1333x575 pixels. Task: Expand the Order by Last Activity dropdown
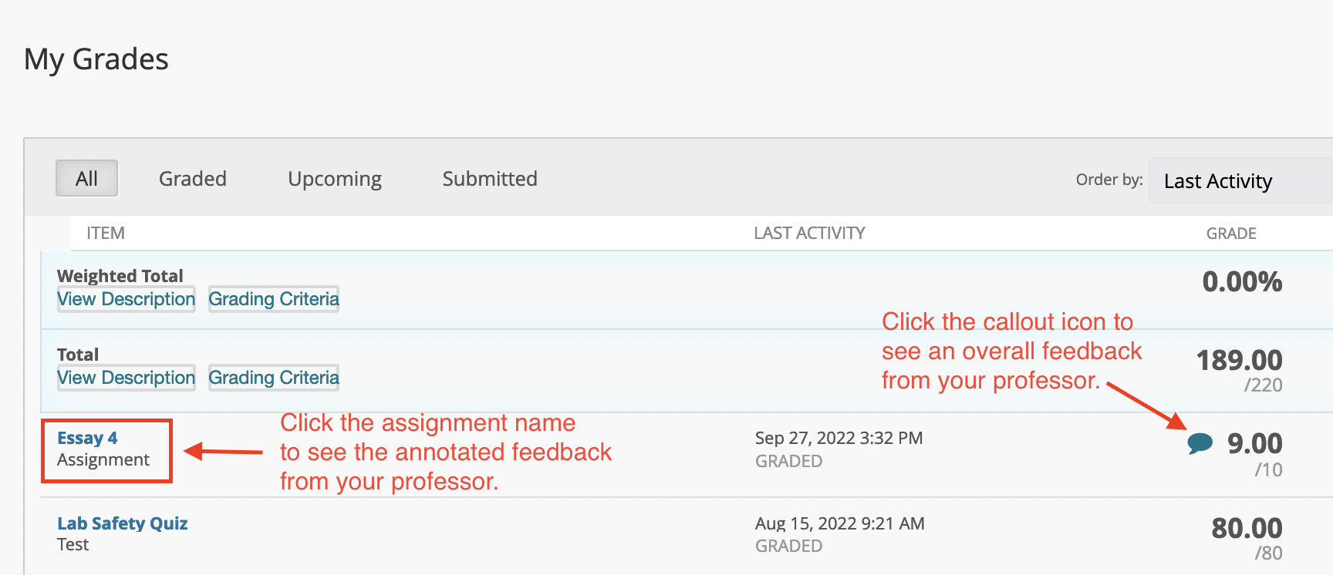point(1240,180)
